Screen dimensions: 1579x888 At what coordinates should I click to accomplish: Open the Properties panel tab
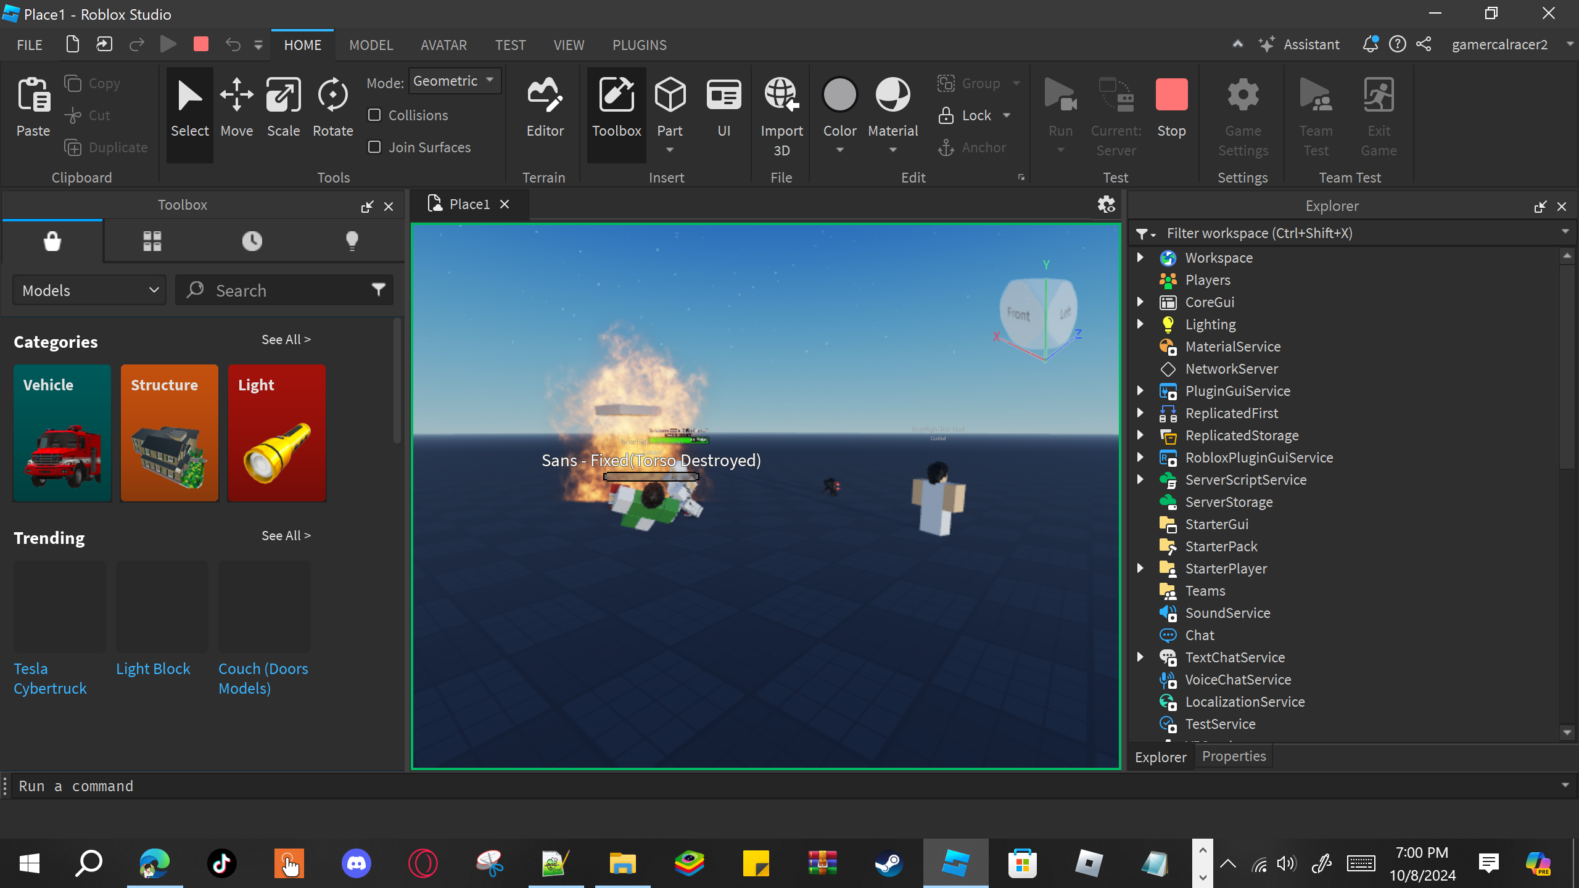pos(1234,757)
